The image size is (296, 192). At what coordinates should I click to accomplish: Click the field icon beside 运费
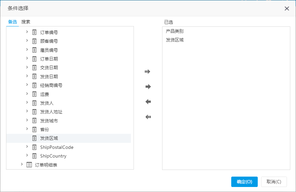click(34, 94)
